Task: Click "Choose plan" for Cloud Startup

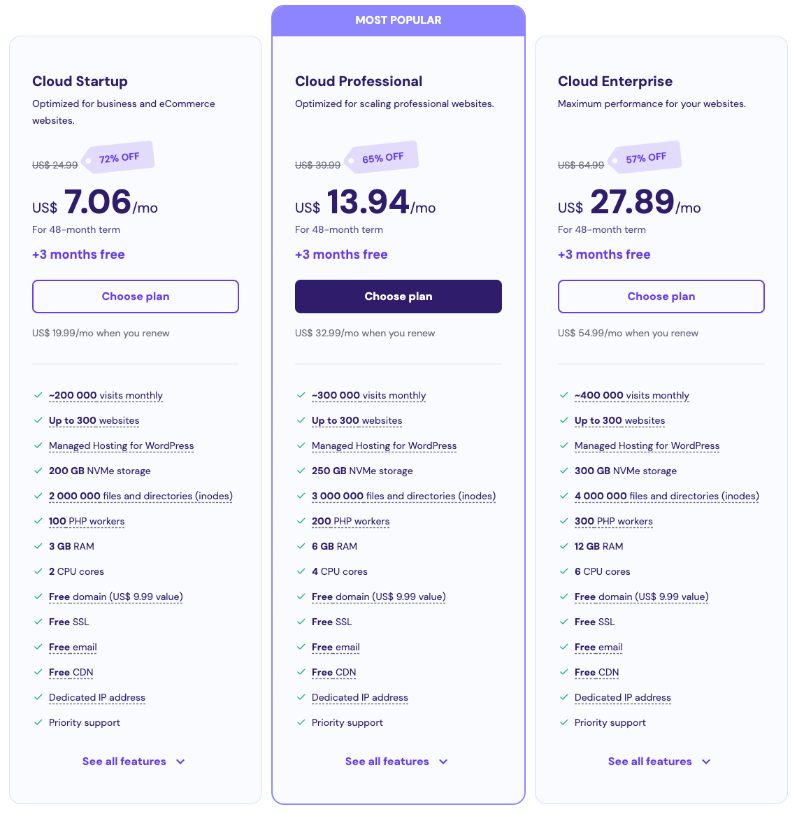Action: [135, 297]
